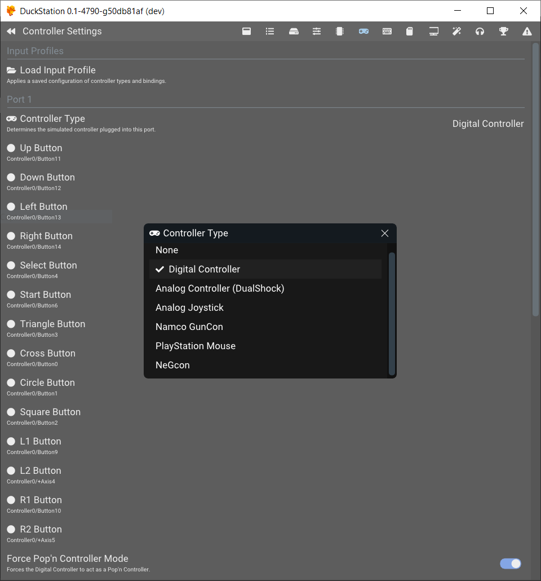This screenshot has width=541, height=581.
Task: Close the Controller Type popup
Action: [385, 233]
